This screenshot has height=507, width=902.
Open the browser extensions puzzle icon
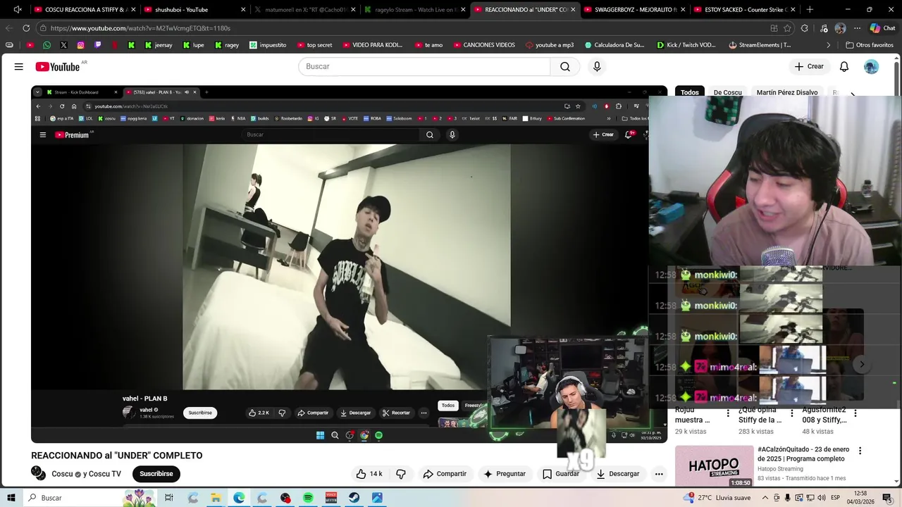tap(805, 28)
